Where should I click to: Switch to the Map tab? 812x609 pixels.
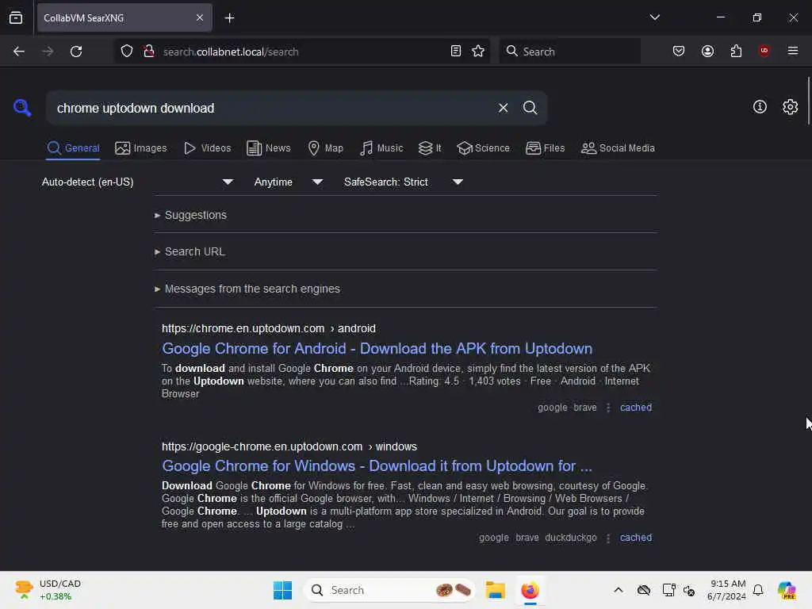[325, 148]
